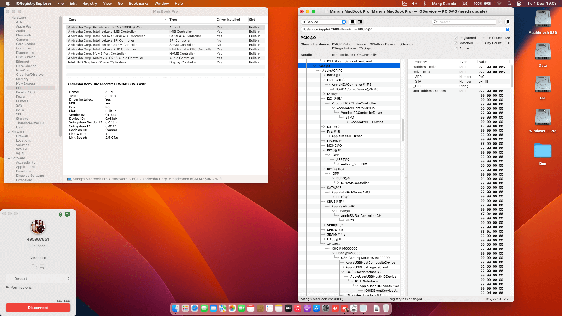Screen dimensions: 562x316
Task: Sort PCI list by Card column
Action: pyautogui.click(x=117, y=20)
